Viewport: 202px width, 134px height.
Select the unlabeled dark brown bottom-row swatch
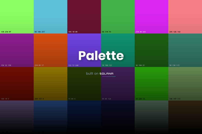tap(185, 117)
